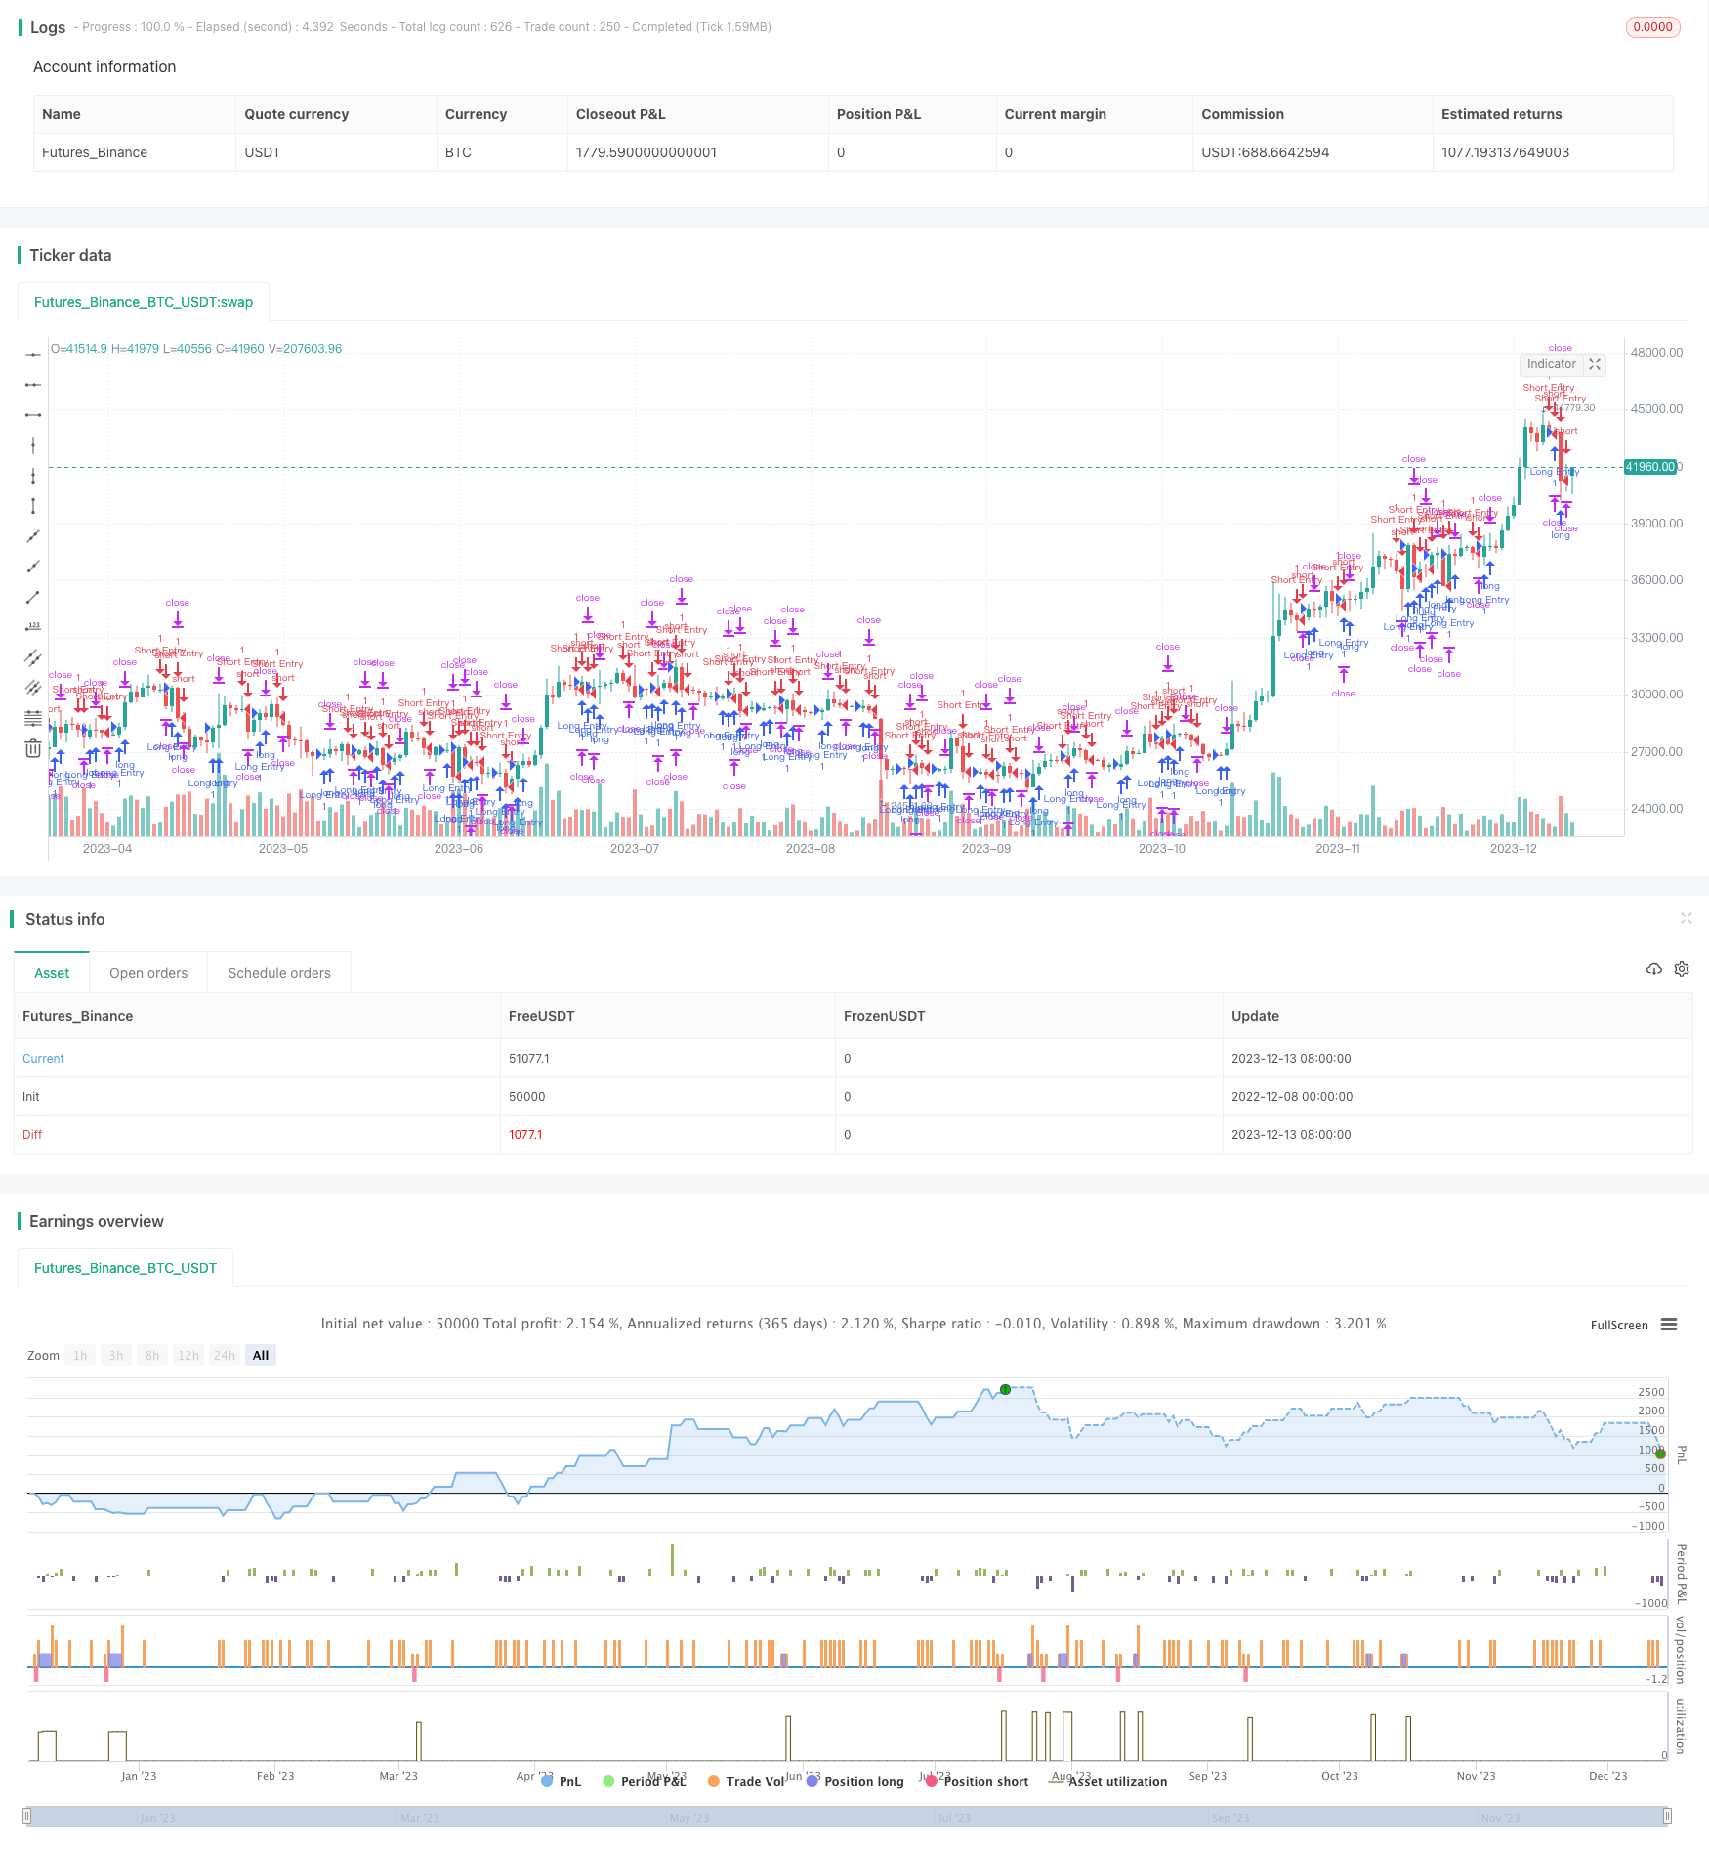
Task: Toggle the PnL series in the legend
Action: coord(562,1781)
